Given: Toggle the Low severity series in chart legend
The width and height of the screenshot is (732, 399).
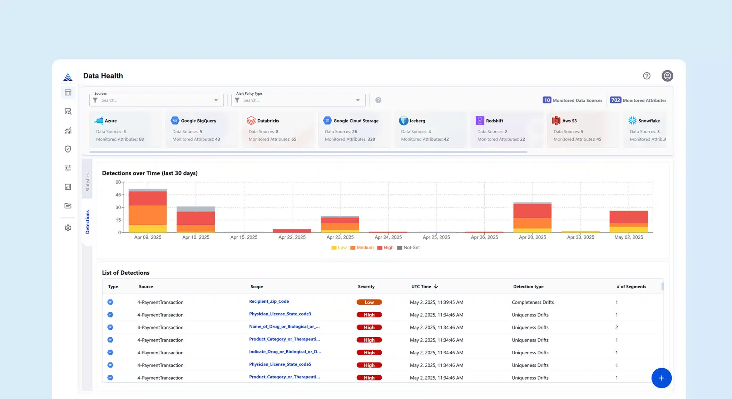Looking at the screenshot, I should coord(338,247).
